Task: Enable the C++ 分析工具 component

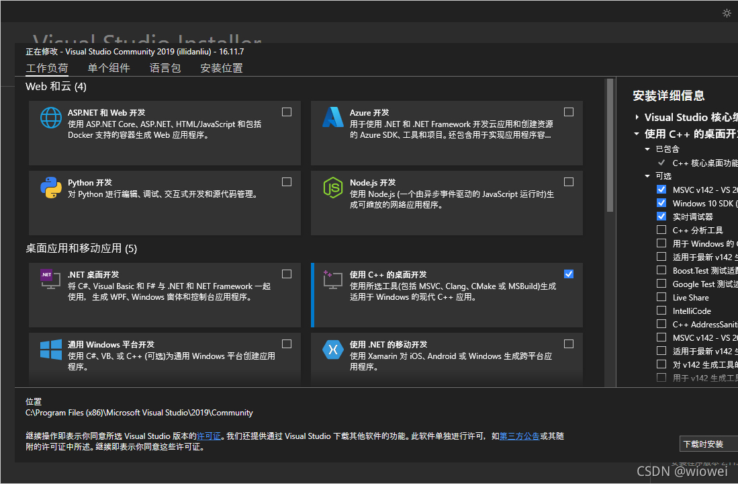Action: pyautogui.click(x=661, y=229)
